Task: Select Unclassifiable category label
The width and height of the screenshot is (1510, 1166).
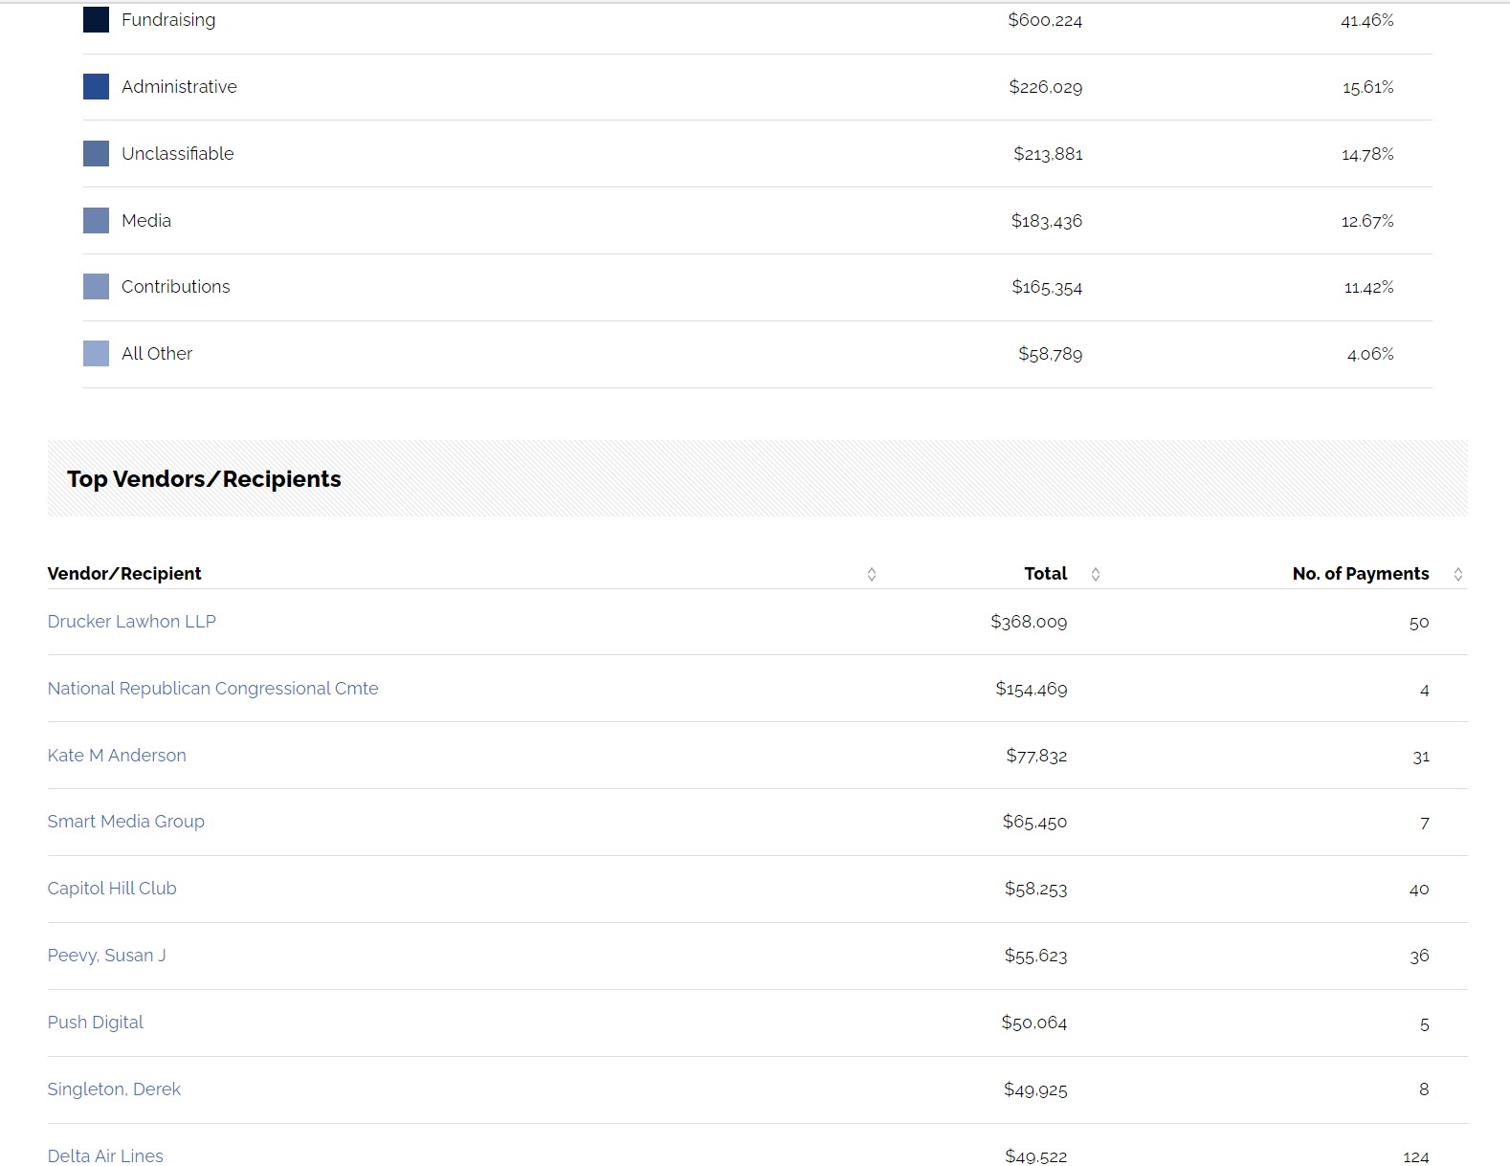Action: 178,154
